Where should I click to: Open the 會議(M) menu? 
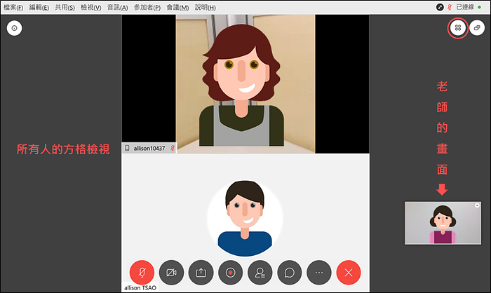[x=177, y=8]
